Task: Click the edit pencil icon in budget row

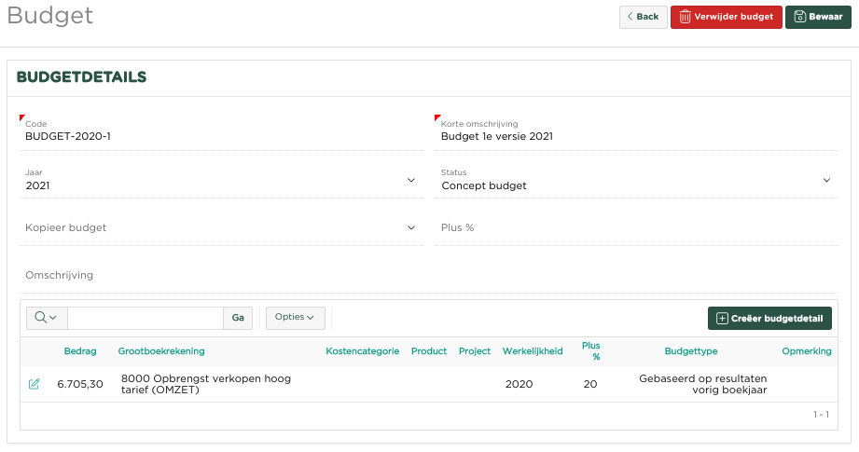Action: (35, 384)
